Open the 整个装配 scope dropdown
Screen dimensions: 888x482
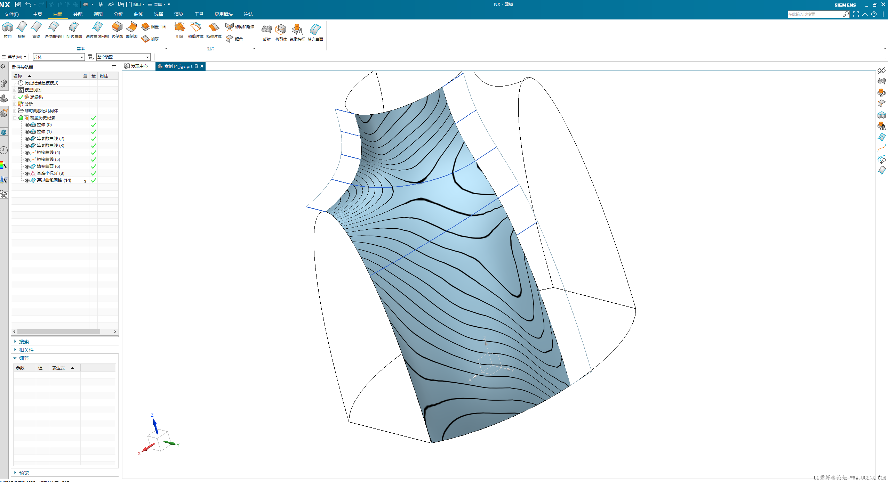coord(123,57)
